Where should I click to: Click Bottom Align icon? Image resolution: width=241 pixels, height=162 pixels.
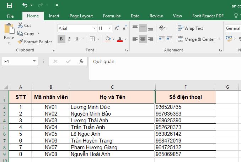[151, 28]
